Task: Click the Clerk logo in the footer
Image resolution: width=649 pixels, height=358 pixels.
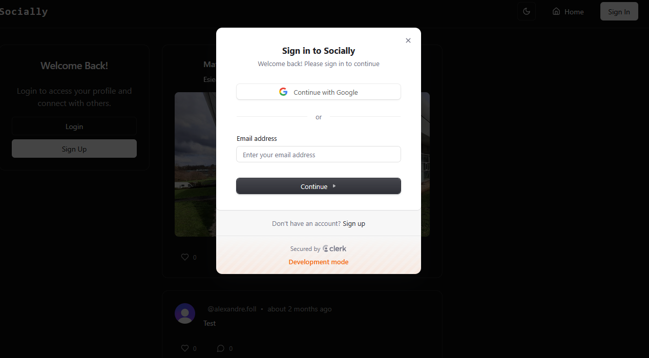Action: 334,249
